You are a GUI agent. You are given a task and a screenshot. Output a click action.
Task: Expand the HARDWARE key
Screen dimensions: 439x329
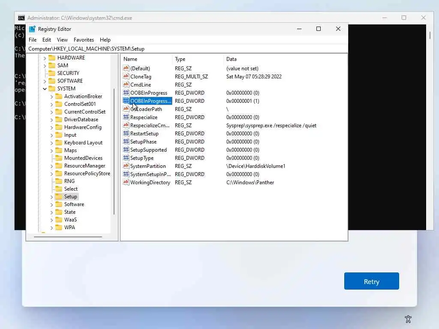point(45,58)
